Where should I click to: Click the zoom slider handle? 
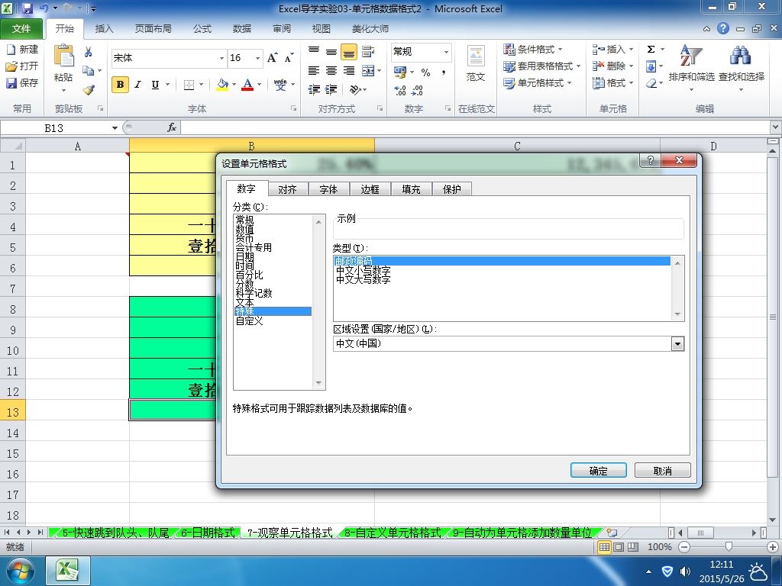point(729,546)
